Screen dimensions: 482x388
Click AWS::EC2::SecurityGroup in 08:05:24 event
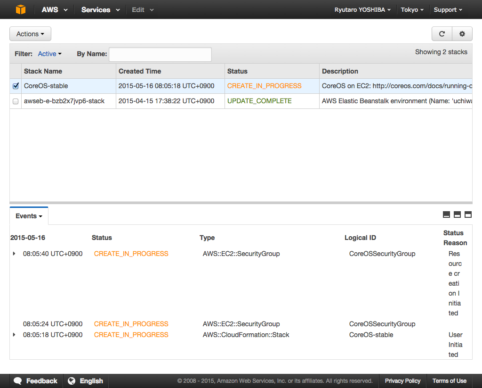pos(241,324)
